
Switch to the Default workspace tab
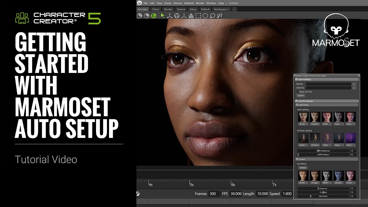[205, 9]
